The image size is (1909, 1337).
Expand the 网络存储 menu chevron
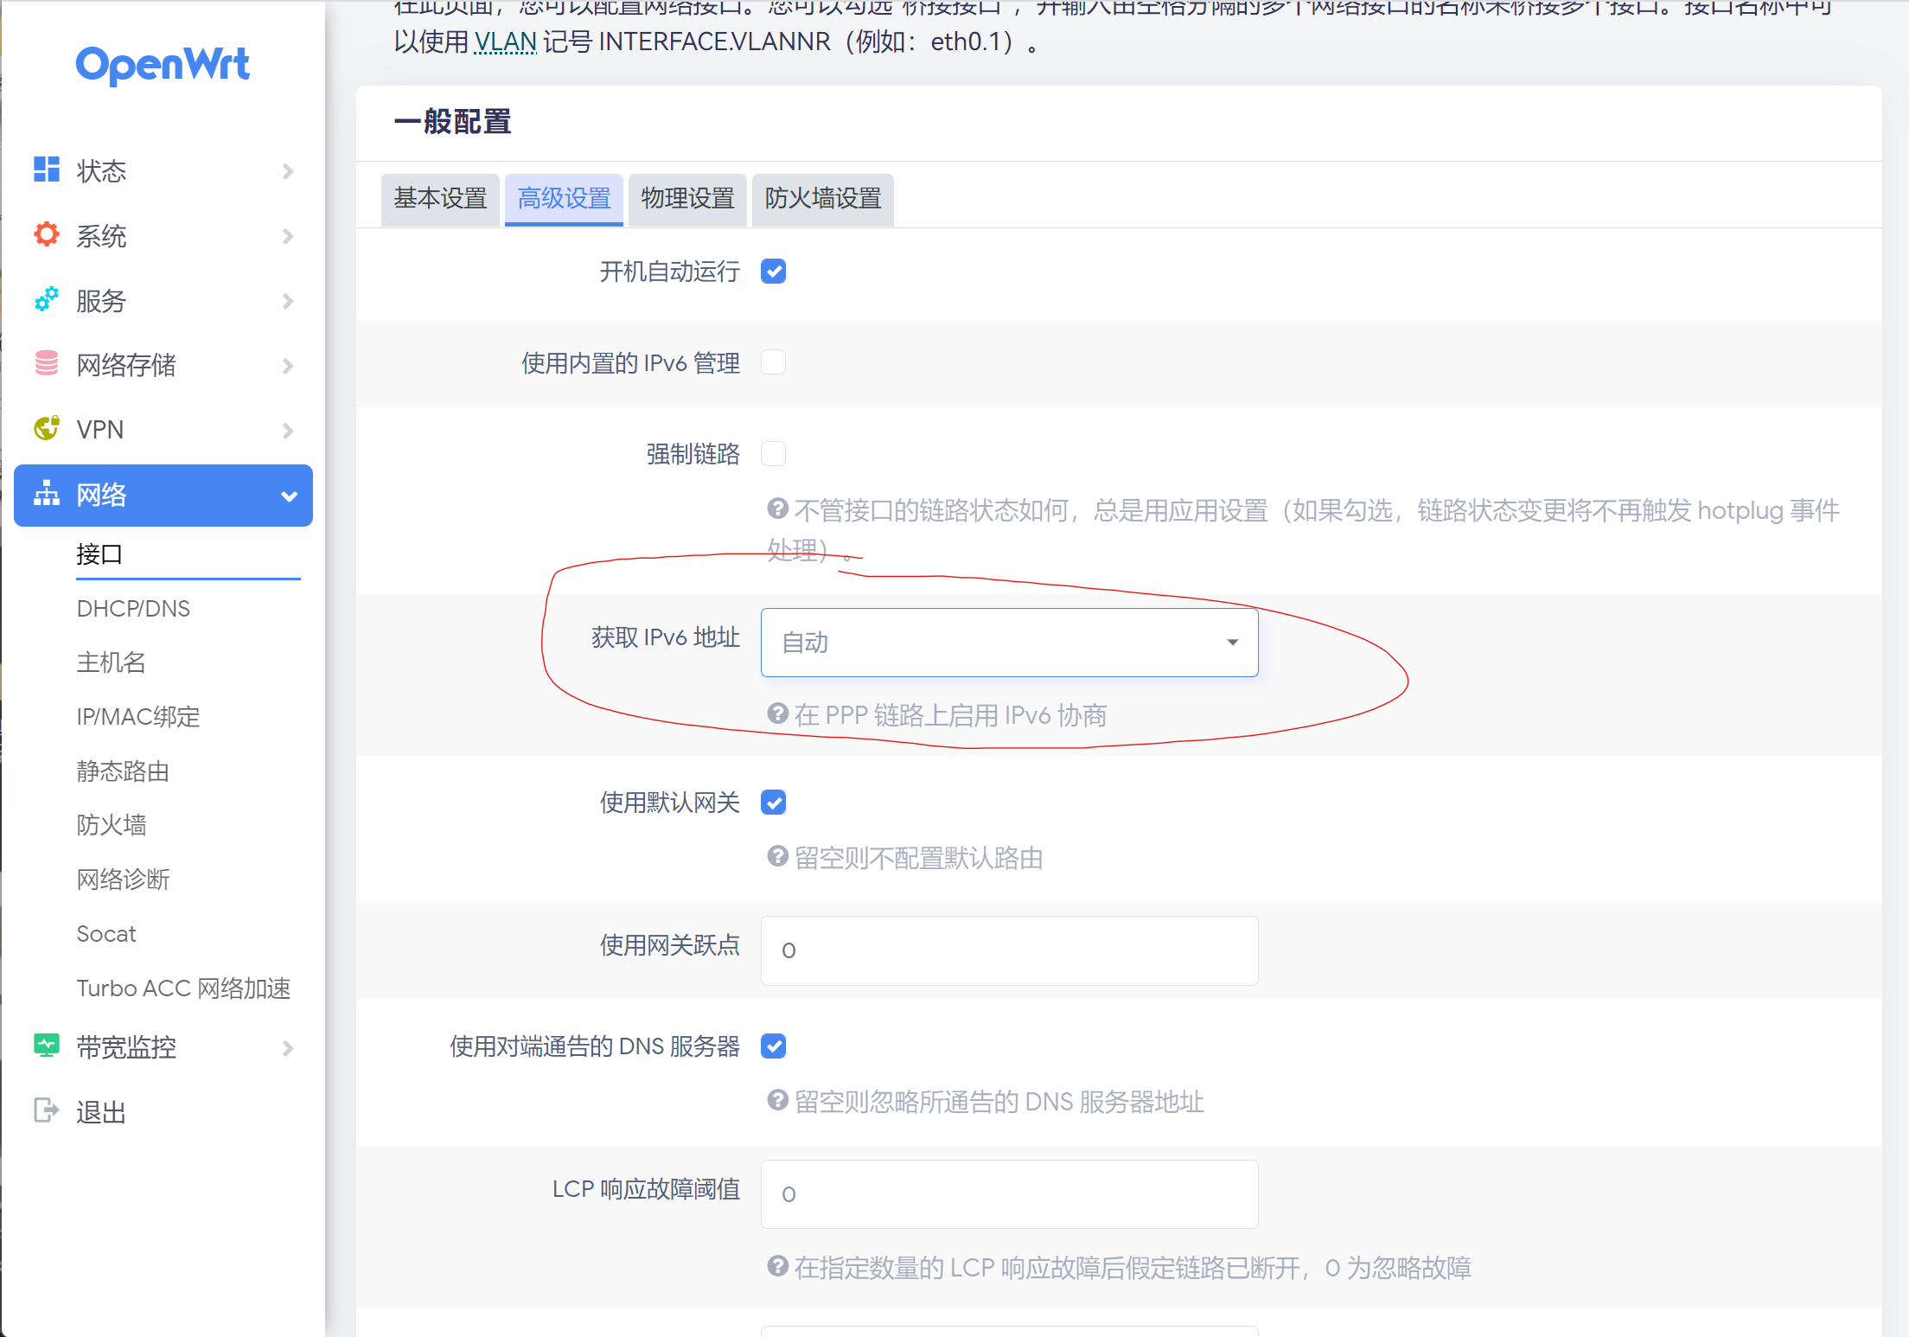coord(288,366)
